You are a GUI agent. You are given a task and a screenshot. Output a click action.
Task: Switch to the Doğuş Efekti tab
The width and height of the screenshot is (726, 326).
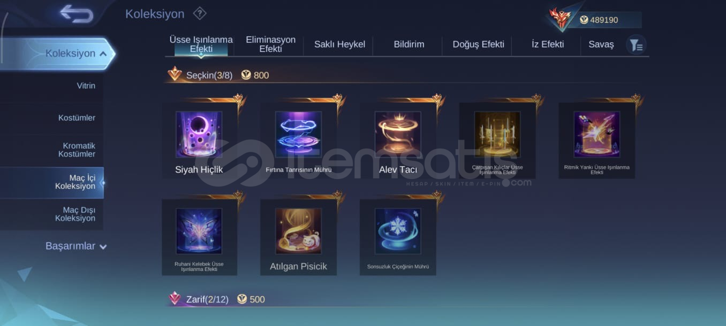[479, 44]
